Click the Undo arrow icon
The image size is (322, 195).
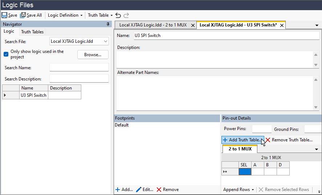(118, 15)
